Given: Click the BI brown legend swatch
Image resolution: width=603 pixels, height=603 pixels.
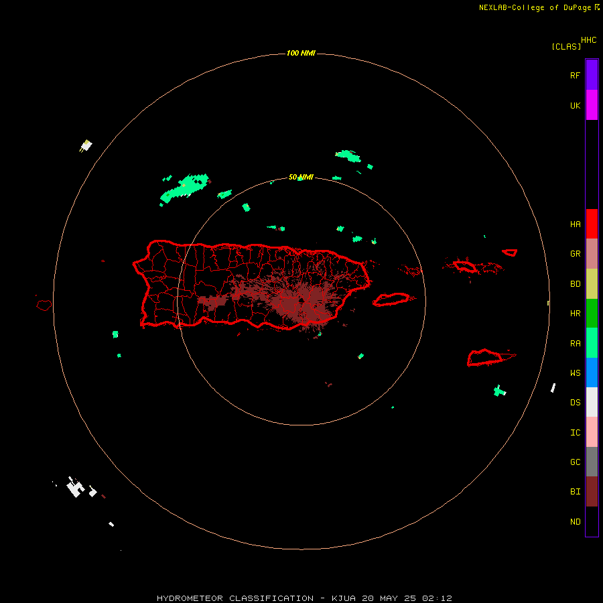Looking at the screenshot, I should pos(592,492).
